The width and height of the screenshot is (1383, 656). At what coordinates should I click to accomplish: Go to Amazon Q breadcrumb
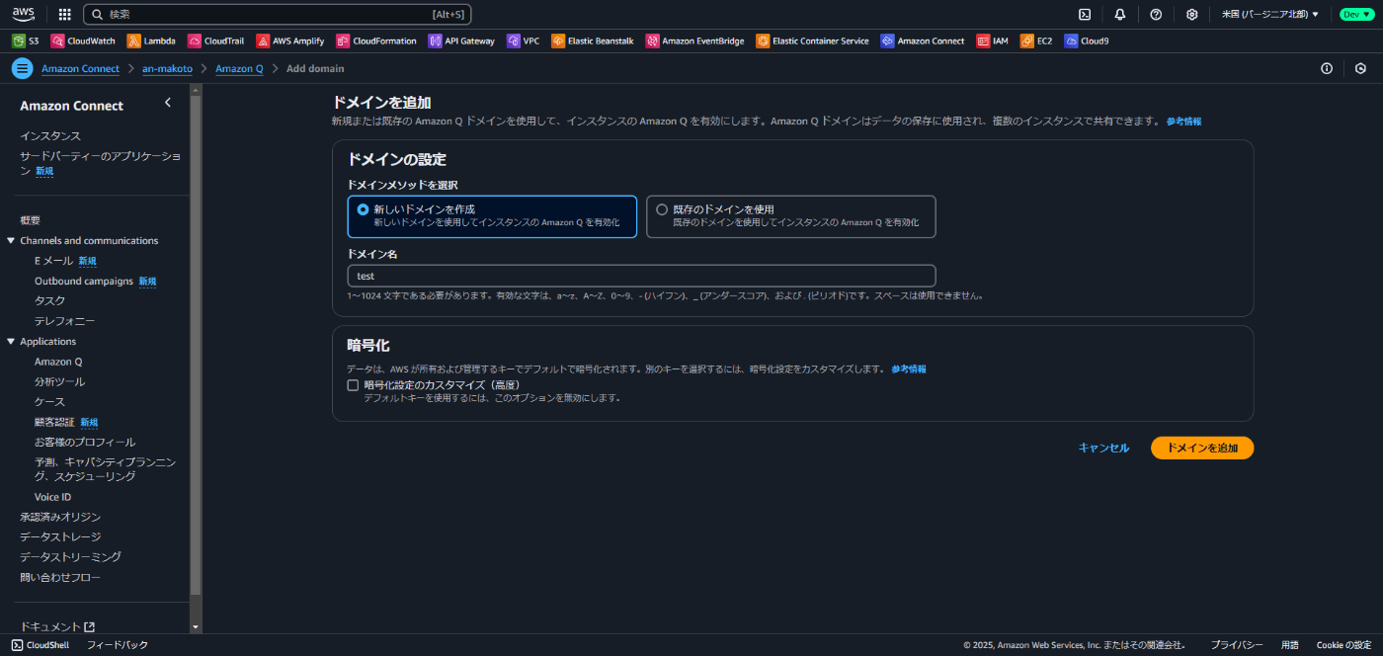(239, 68)
